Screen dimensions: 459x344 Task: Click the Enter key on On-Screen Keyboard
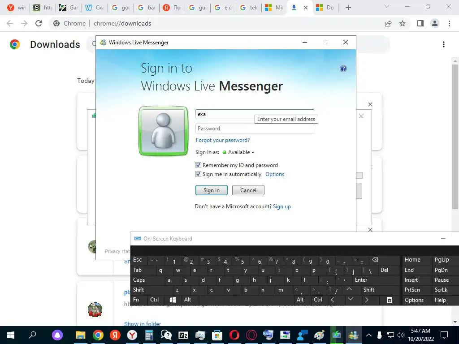coord(376,280)
